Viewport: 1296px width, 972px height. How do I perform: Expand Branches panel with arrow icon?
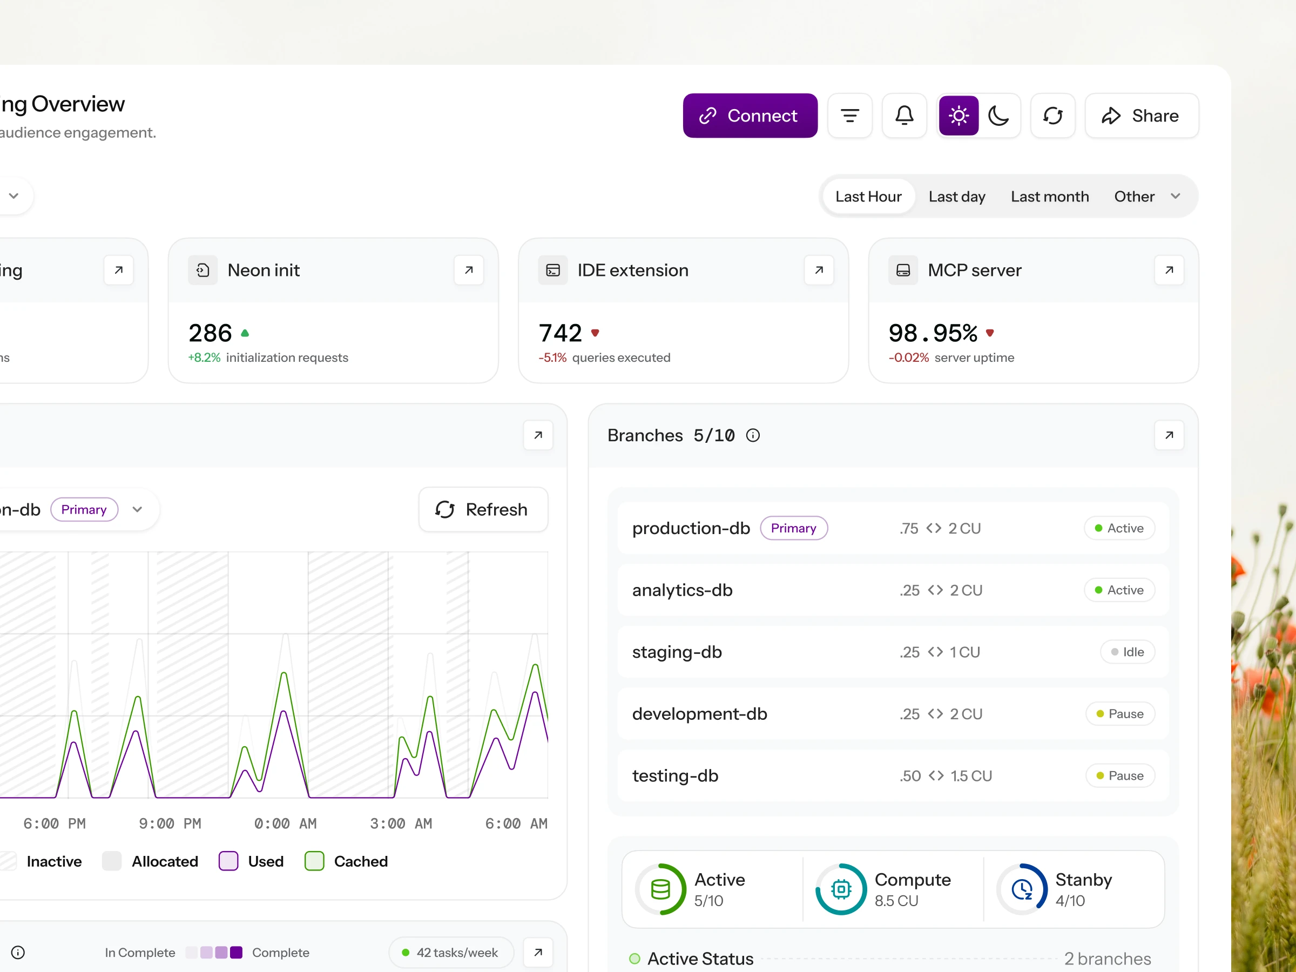[x=1169, y=435]
